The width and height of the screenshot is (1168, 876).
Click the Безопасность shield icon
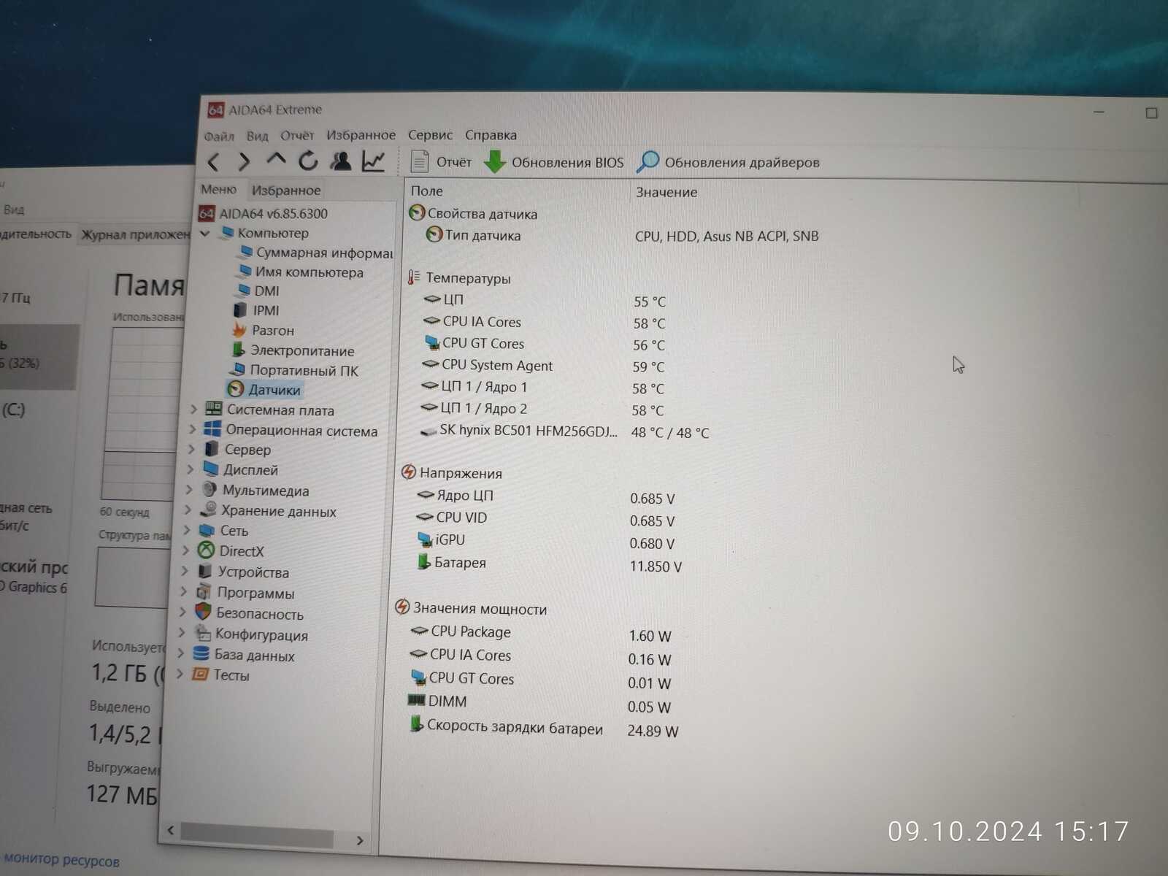[203, 612]
